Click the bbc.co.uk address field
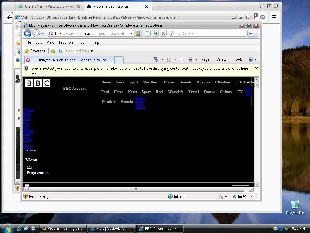Screen dimensions: 310x233 [91, 33]
